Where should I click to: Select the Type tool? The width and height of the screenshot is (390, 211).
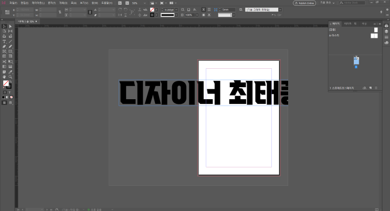[x=4, y=41]
